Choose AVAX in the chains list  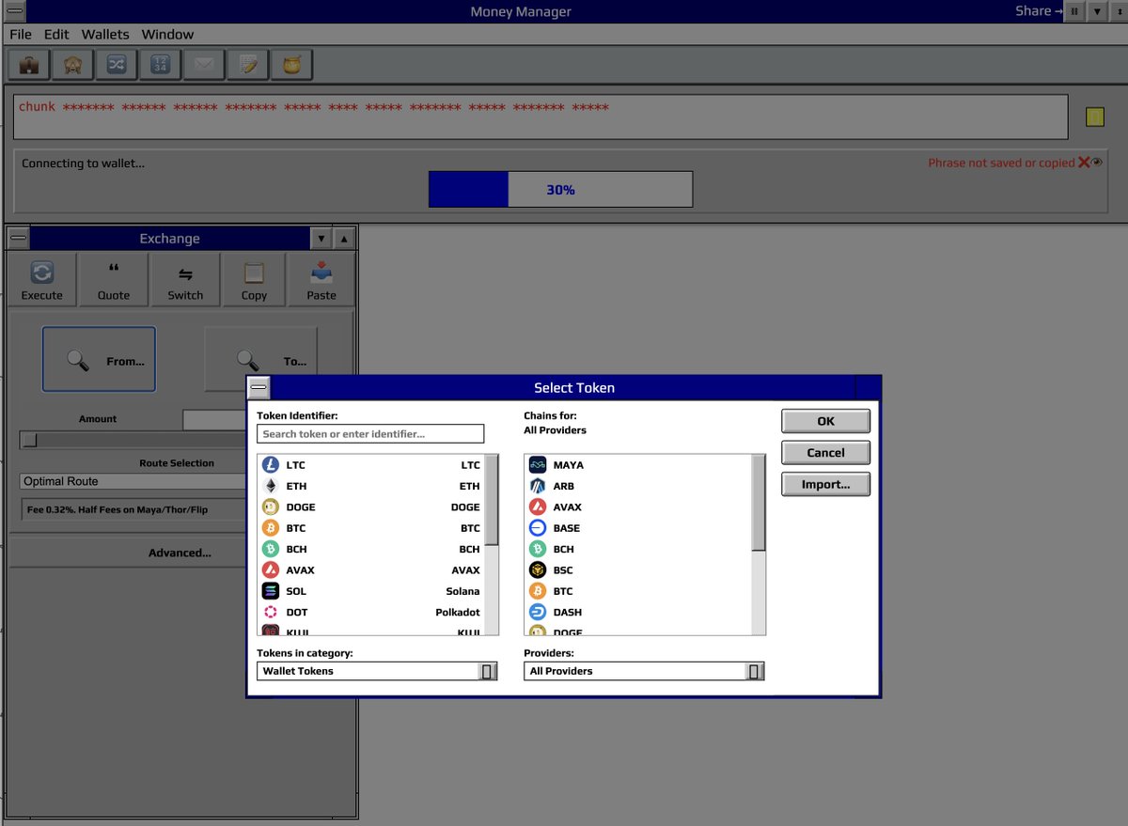coord(638,507)
